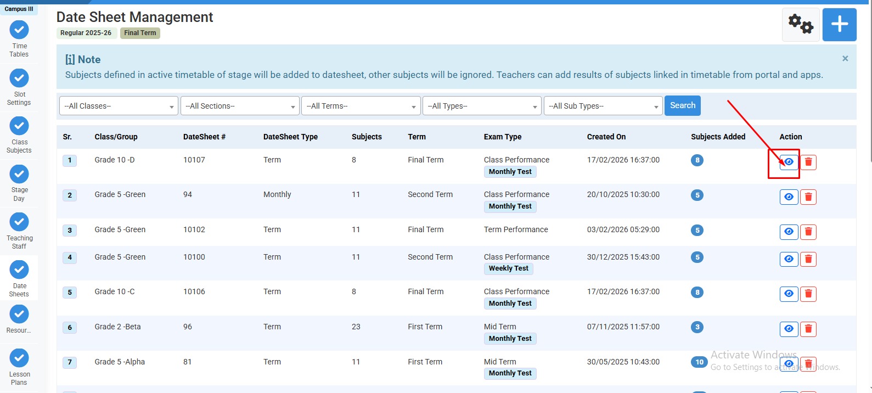
Task: Delete datesheet 96 row
Action: (x=808, y=329)
